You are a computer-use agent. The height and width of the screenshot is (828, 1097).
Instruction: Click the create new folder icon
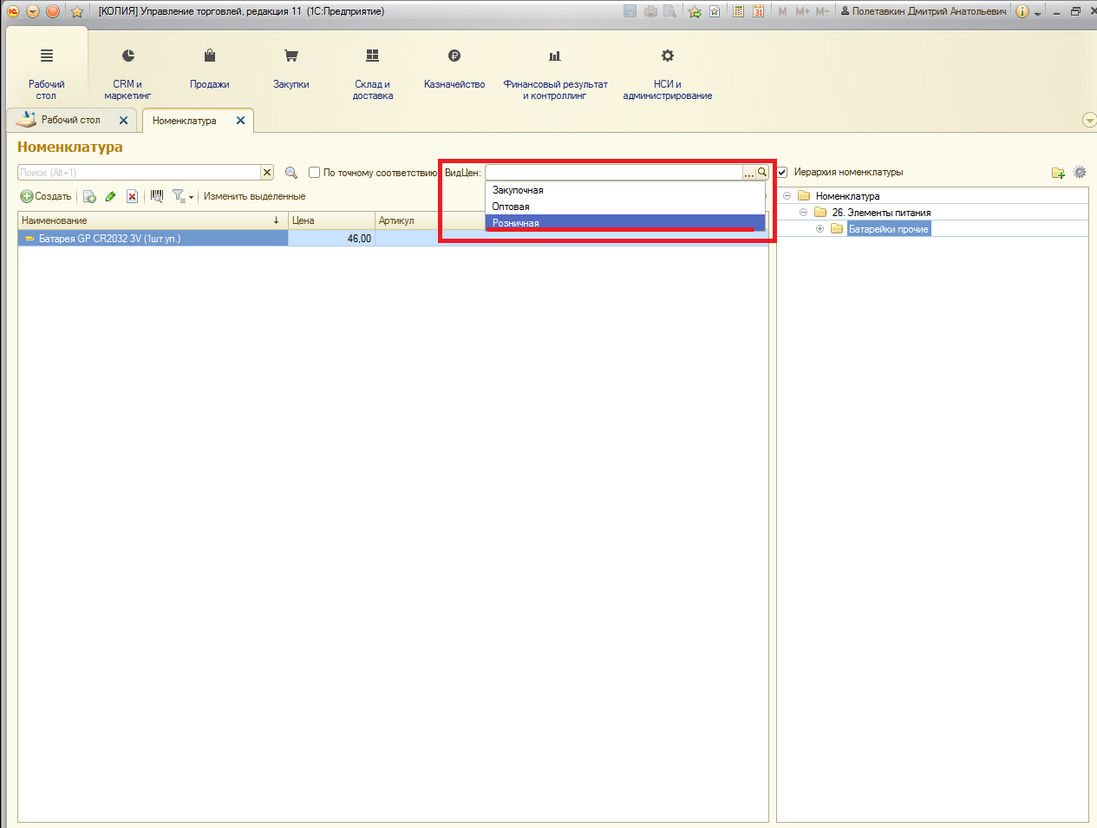(1058, 173)
